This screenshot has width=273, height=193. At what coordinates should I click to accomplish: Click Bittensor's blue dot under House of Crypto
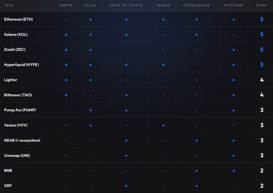click(126, 95)
